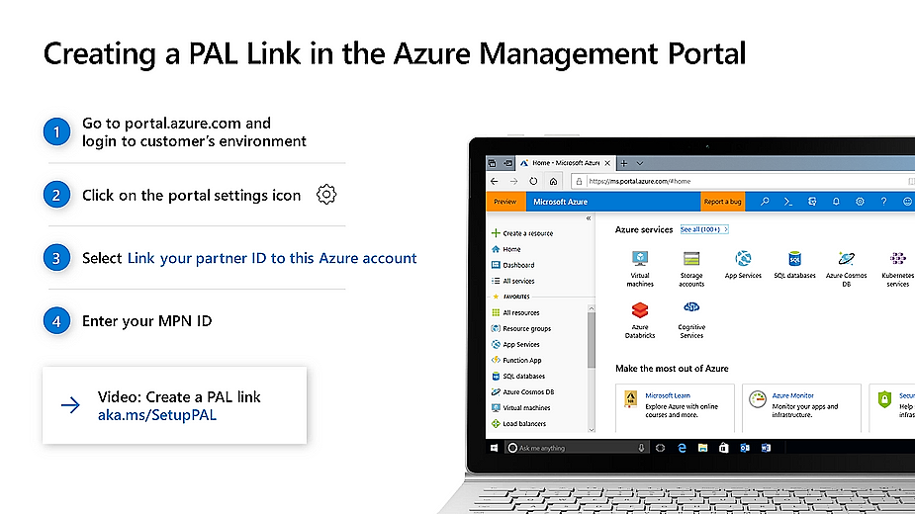Launch Cloud Shell from the Azure header
Viewport: 915px width, 514px height.
pos(788,202)
